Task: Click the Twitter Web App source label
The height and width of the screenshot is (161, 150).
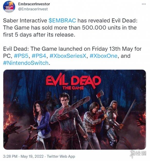Action: click(61, 156)
